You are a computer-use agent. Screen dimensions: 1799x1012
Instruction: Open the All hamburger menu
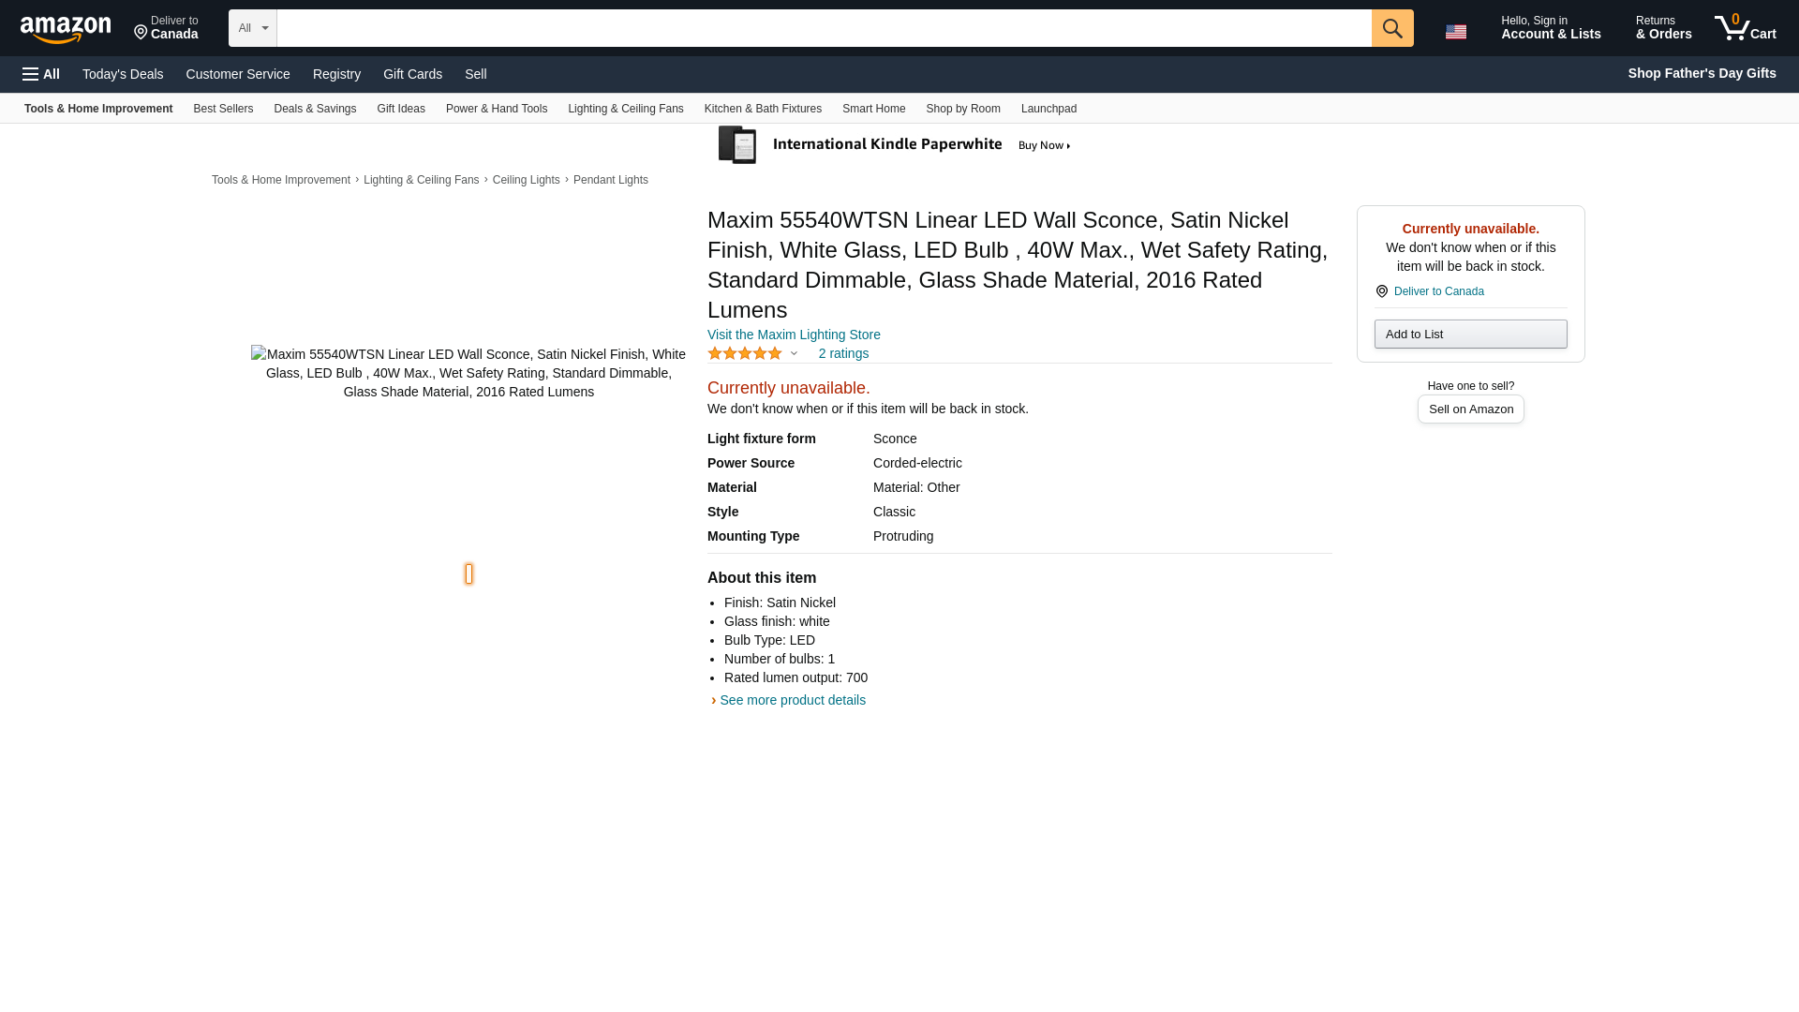(41, 74)
